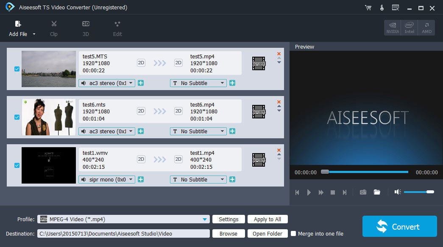Remove test6.mts with its red X icon

point(279,102)
